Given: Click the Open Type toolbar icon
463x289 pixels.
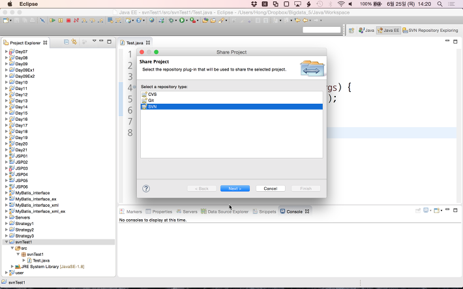Looking at the screenshot, I should click(205, 20).
